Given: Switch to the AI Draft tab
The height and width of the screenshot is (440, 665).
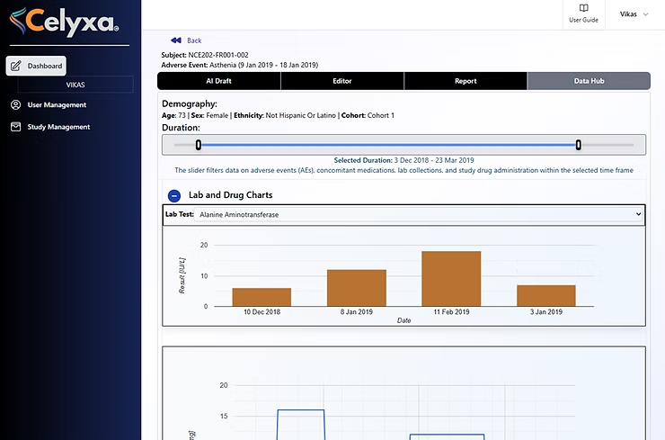Looking at the screenshot, I should [x=218, y=81].
